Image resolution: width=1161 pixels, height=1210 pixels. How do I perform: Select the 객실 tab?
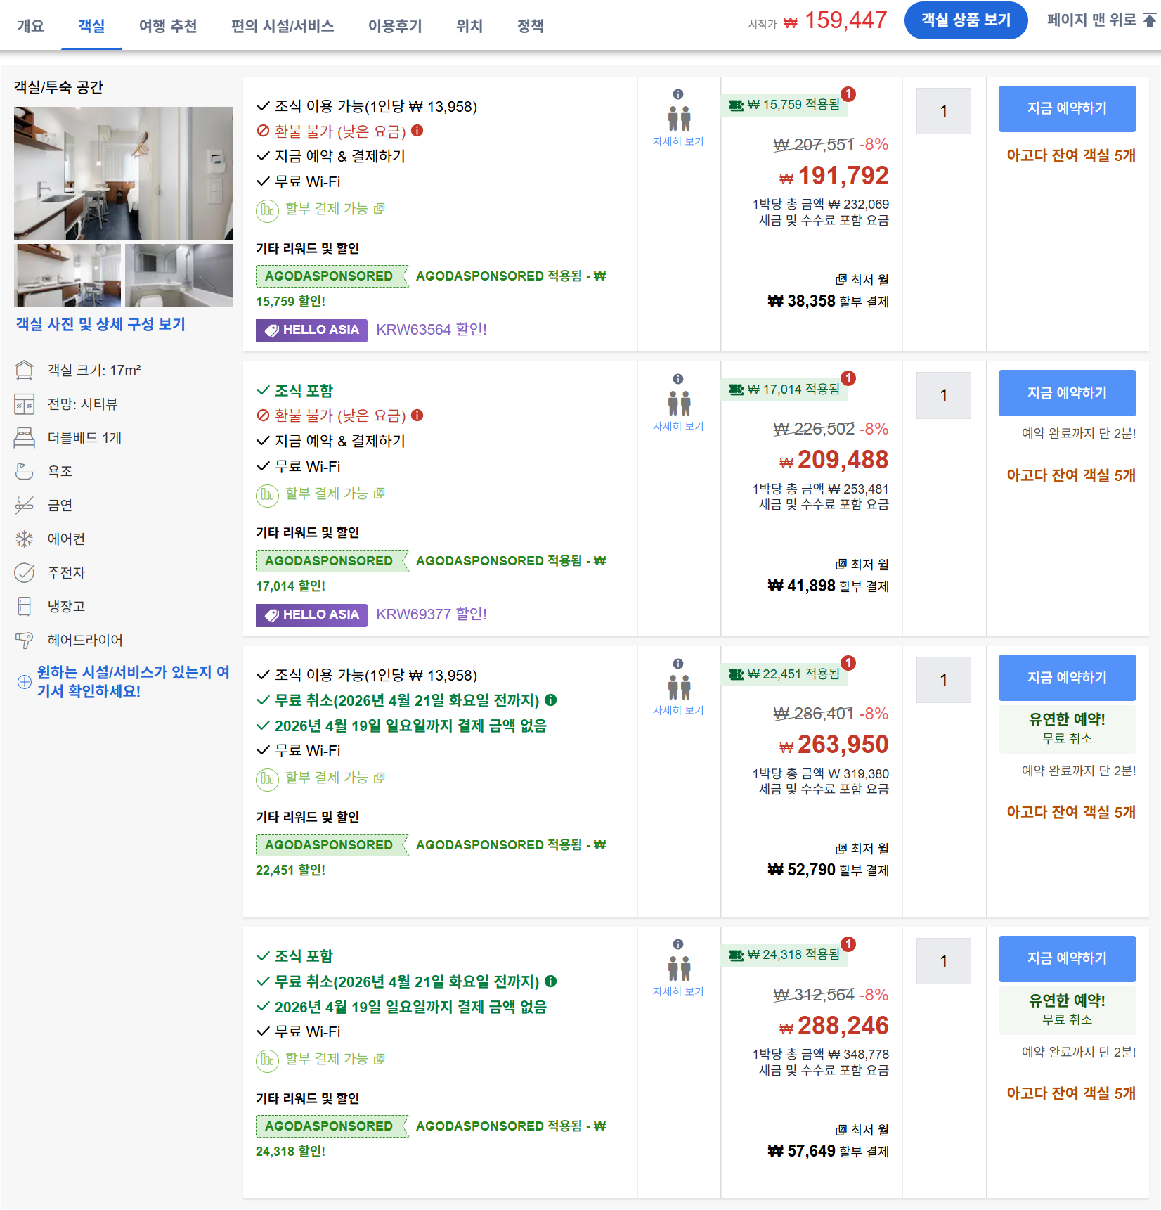tap(91, 26)
